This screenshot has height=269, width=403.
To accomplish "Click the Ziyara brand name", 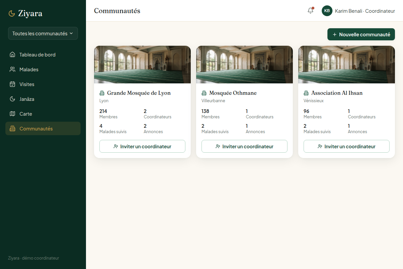I will [30, 13].
